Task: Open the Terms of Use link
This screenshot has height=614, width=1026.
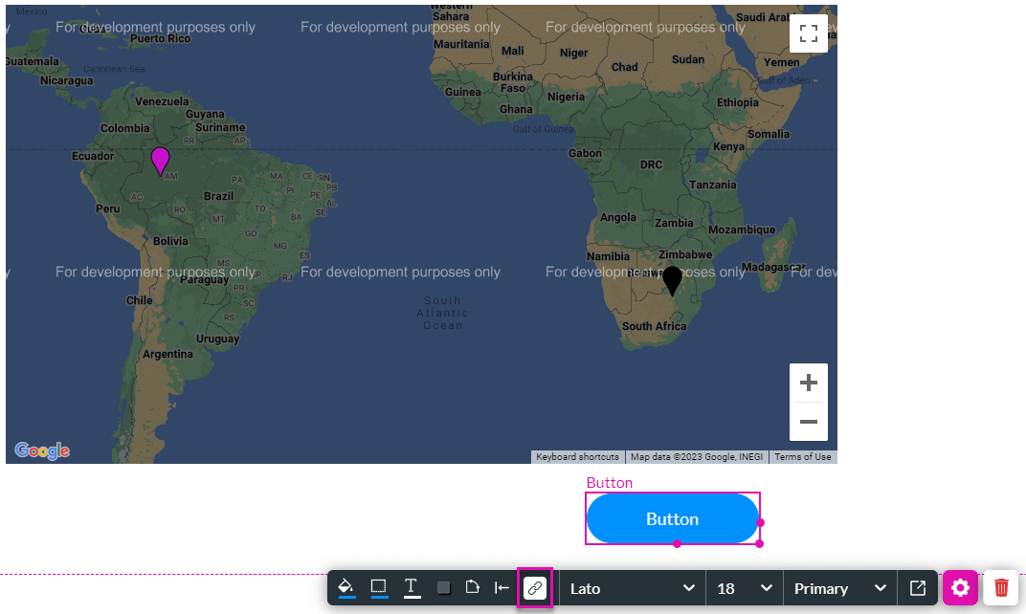Action: pos(802,457)
